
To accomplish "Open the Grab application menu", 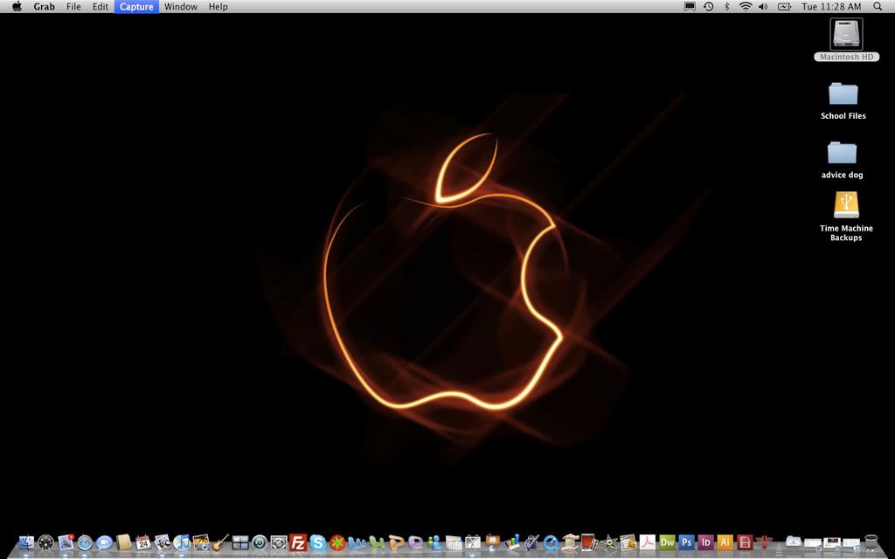I will [44, 6].
